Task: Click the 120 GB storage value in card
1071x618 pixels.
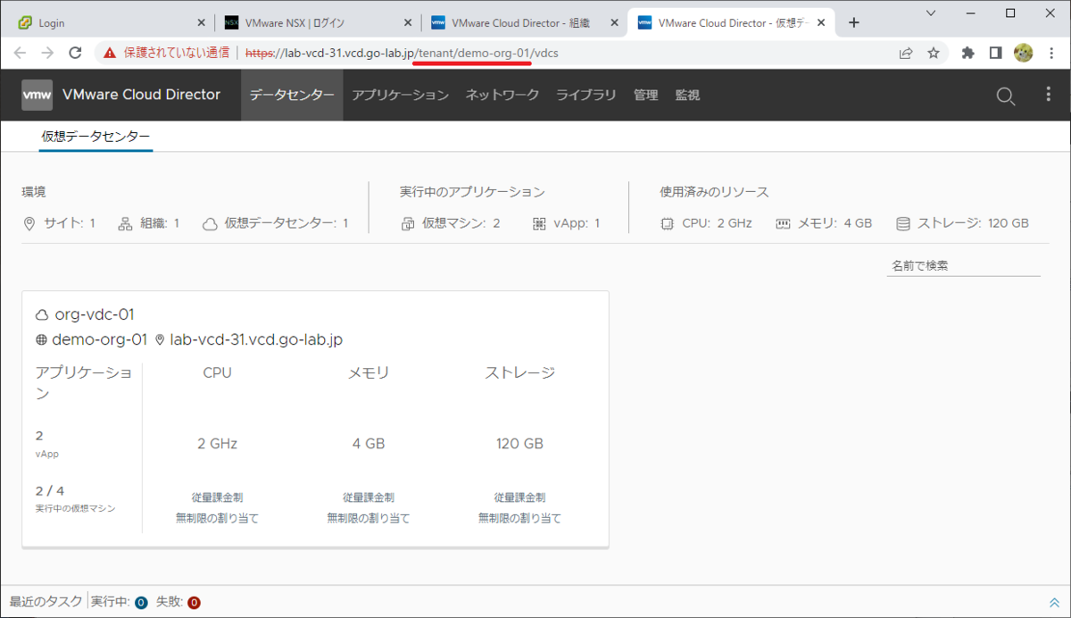Action: [x=519, y=443]
